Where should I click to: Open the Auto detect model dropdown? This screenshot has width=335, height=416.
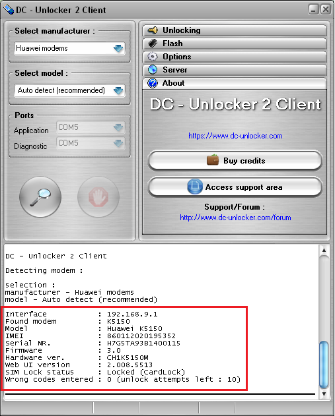(x=69, y=90)
